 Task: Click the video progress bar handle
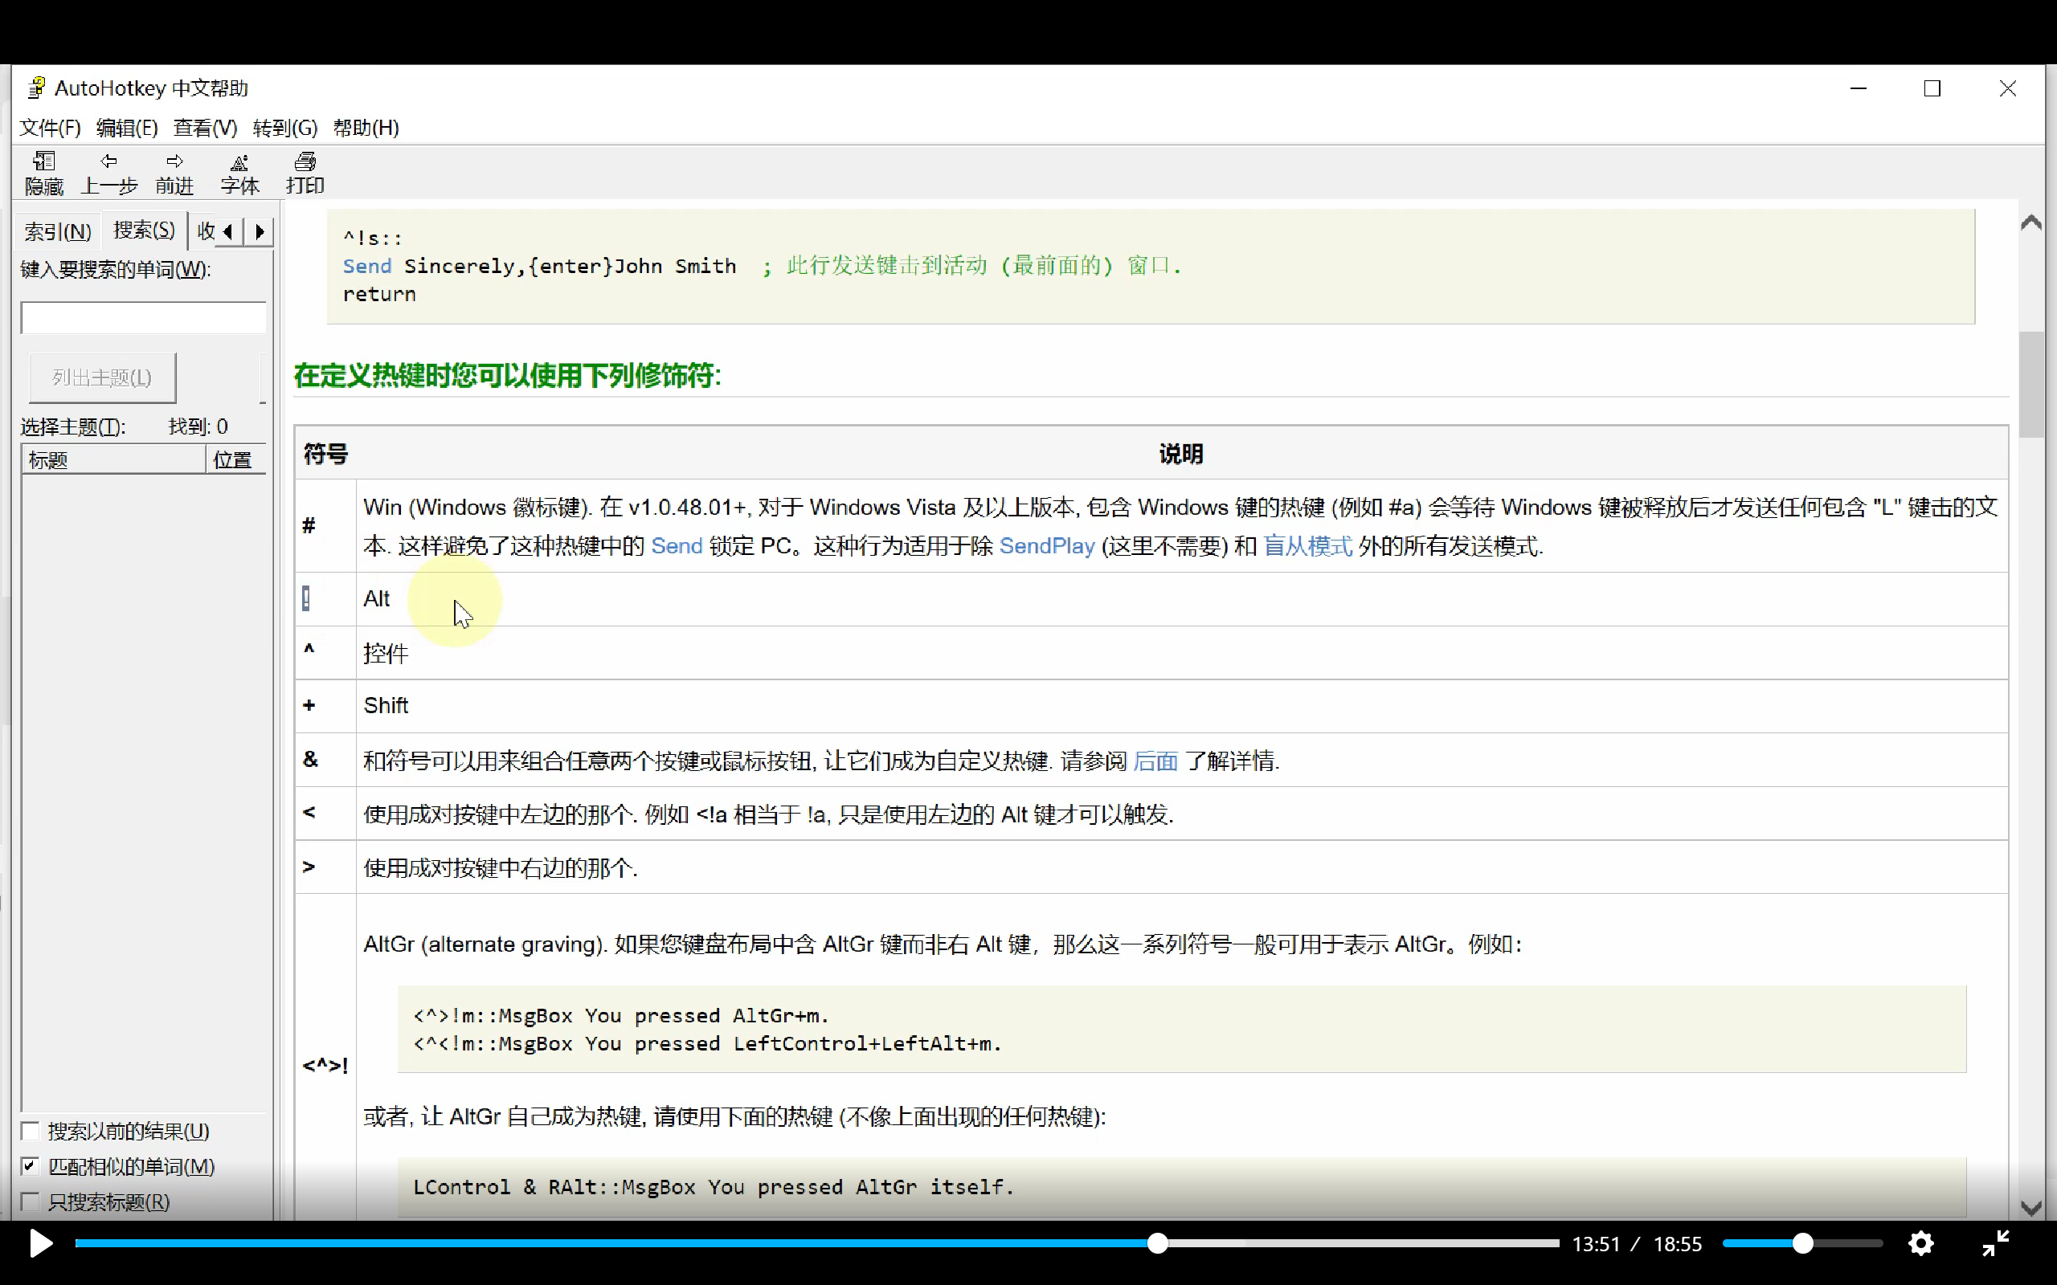1157,1243
